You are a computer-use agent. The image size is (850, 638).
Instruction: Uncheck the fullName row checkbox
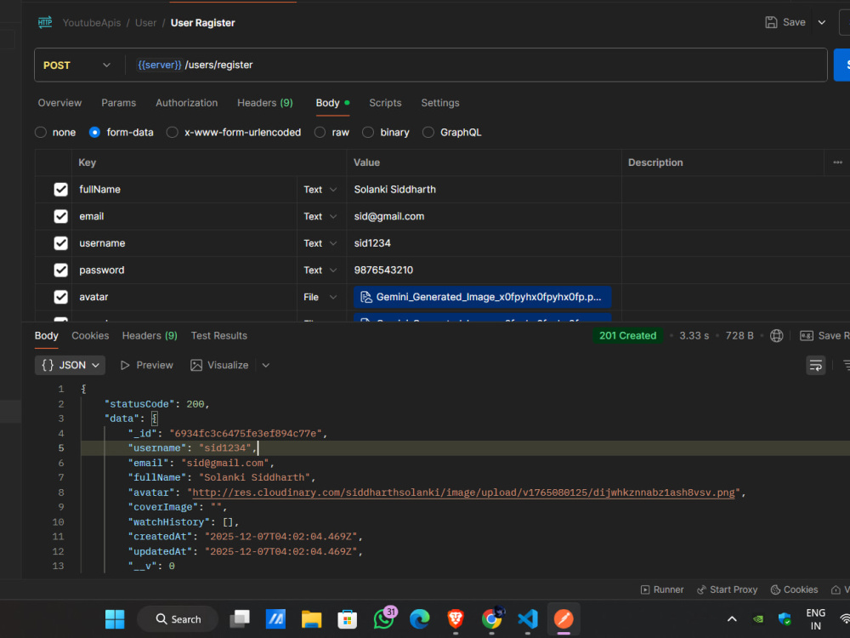coord(60,190)
